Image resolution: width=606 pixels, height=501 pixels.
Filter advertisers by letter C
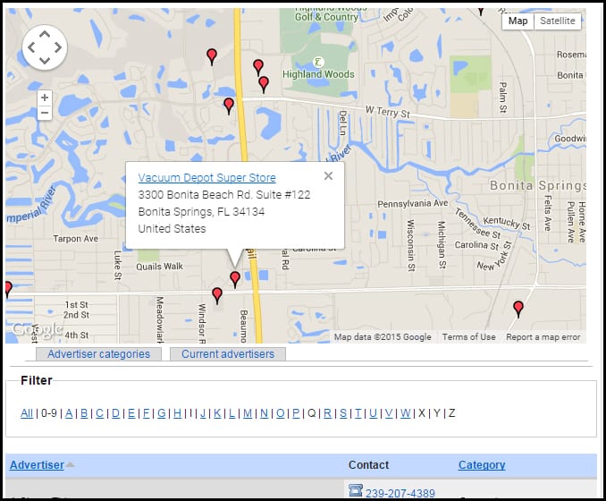[100, 413]
